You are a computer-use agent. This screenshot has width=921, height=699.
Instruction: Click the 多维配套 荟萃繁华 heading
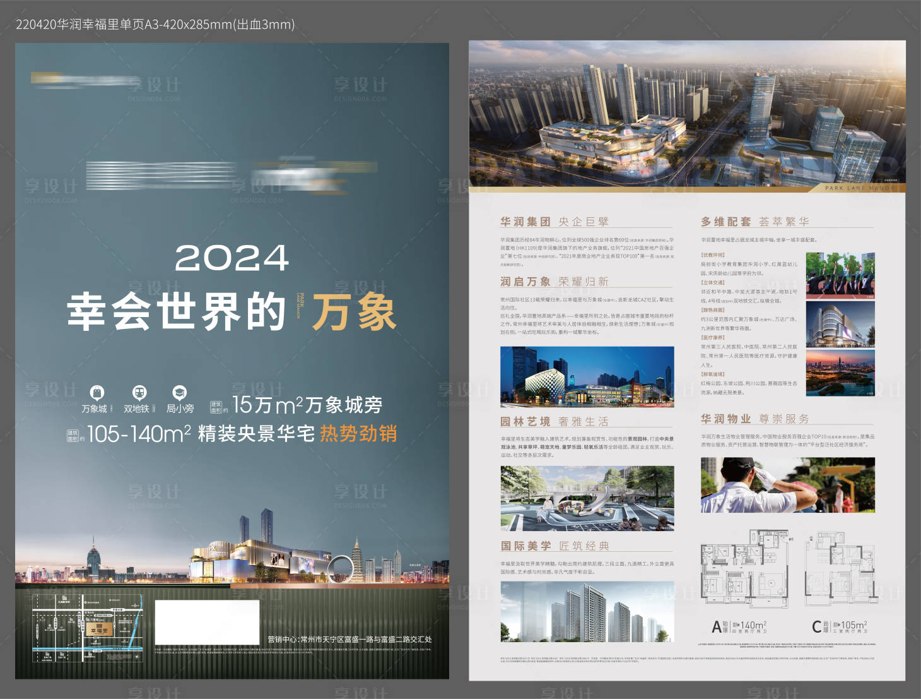click(x=755, y=222)
